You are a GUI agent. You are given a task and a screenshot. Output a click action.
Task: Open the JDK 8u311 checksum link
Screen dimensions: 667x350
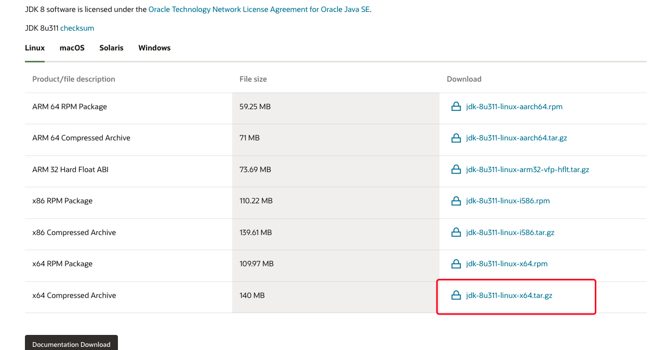(77, 28)
